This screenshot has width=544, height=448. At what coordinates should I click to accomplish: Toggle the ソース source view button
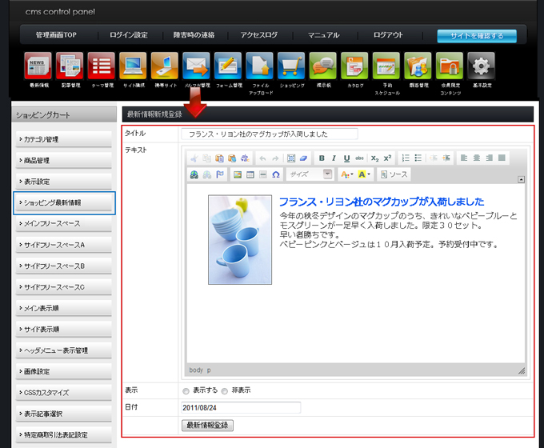[x=394, y=174]
